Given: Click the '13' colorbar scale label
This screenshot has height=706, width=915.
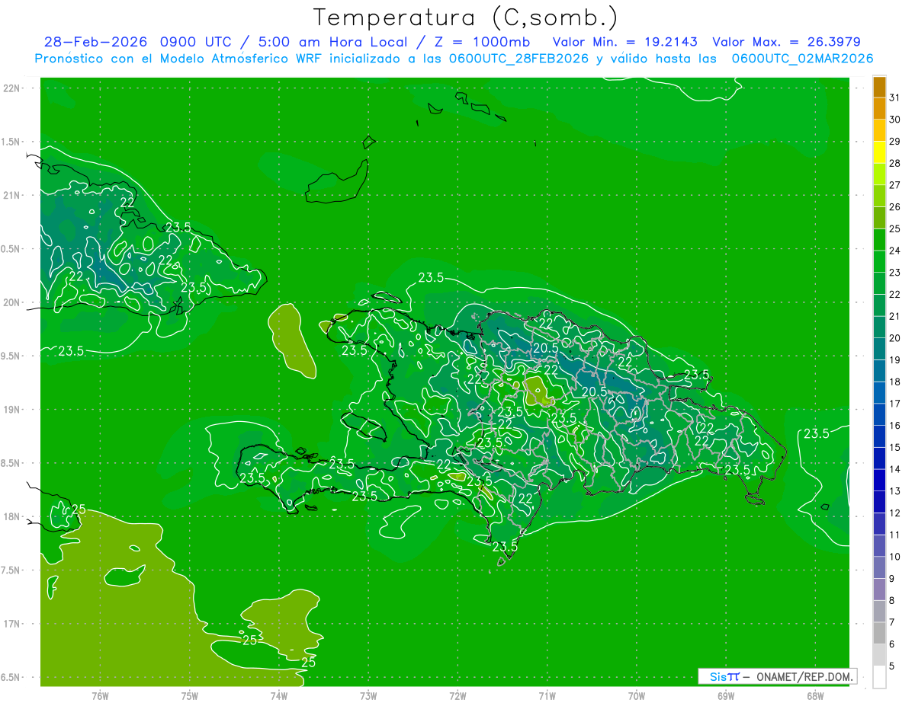Looking at the screenshot, I should (894, 490).
